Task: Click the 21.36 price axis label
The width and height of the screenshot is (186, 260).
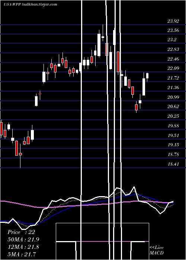Action: tap(173, 88)
